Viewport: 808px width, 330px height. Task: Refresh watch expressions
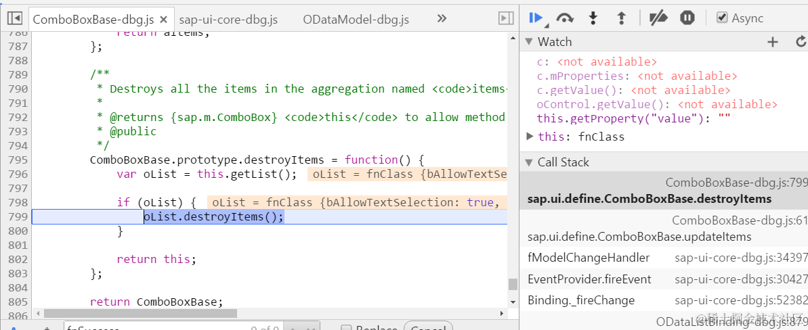coord(801,42)
